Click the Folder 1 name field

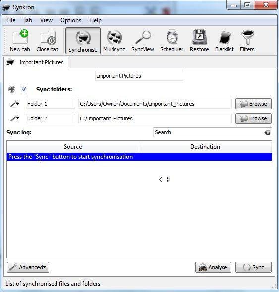(51, 104)
